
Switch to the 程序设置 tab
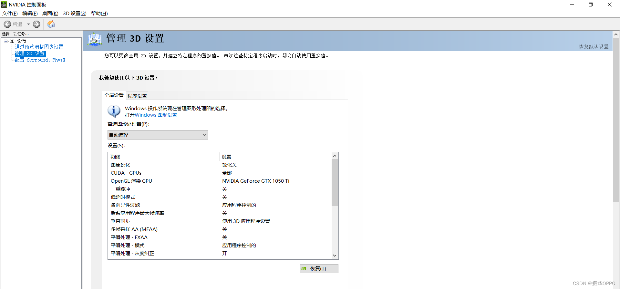point(137,96)
